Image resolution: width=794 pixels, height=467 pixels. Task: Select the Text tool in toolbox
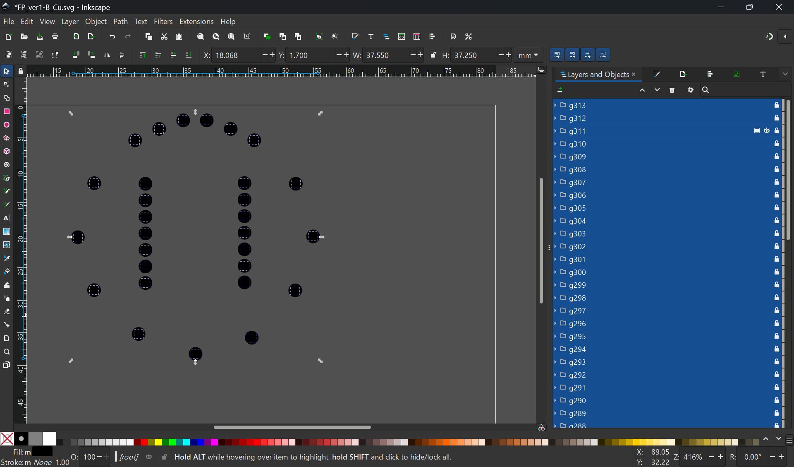(7, 218)
